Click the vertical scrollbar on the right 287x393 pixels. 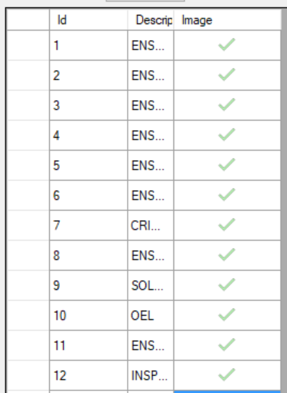tap(284, 201)
